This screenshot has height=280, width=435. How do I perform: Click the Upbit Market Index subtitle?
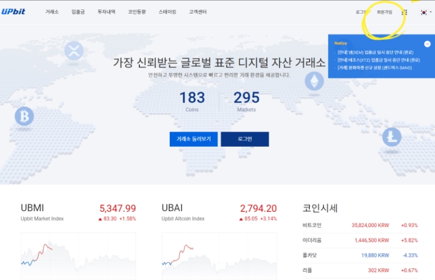[42, 219]
